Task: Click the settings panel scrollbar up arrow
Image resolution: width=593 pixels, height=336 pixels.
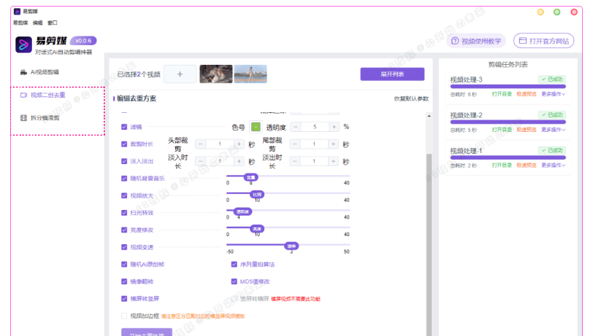Action: [x=429, y=116]
